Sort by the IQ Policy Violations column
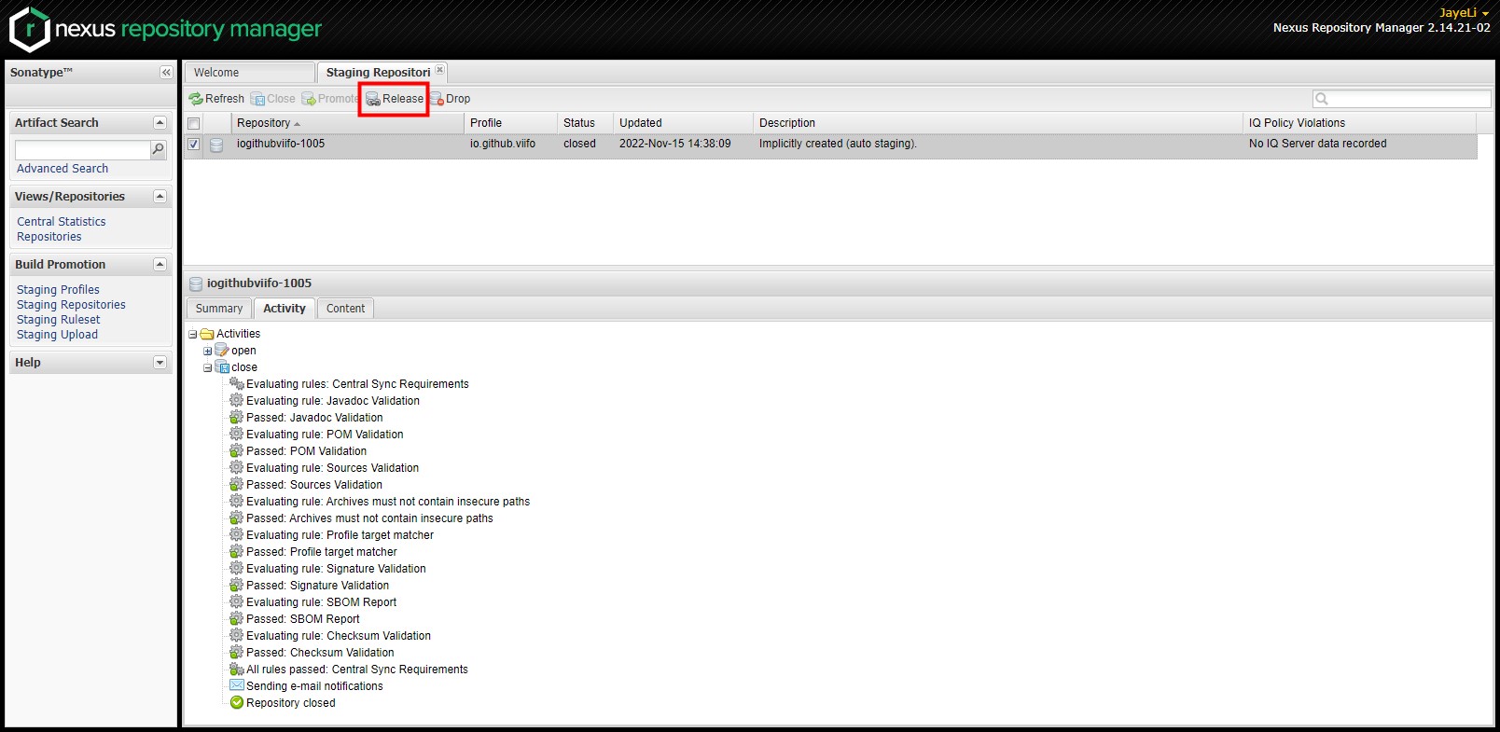Viewport: 1500px width, 732px height. 1359,123
